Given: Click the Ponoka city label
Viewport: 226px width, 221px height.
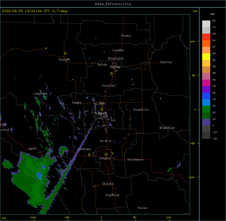Looking at the screenshot, I should coord(126,36).
